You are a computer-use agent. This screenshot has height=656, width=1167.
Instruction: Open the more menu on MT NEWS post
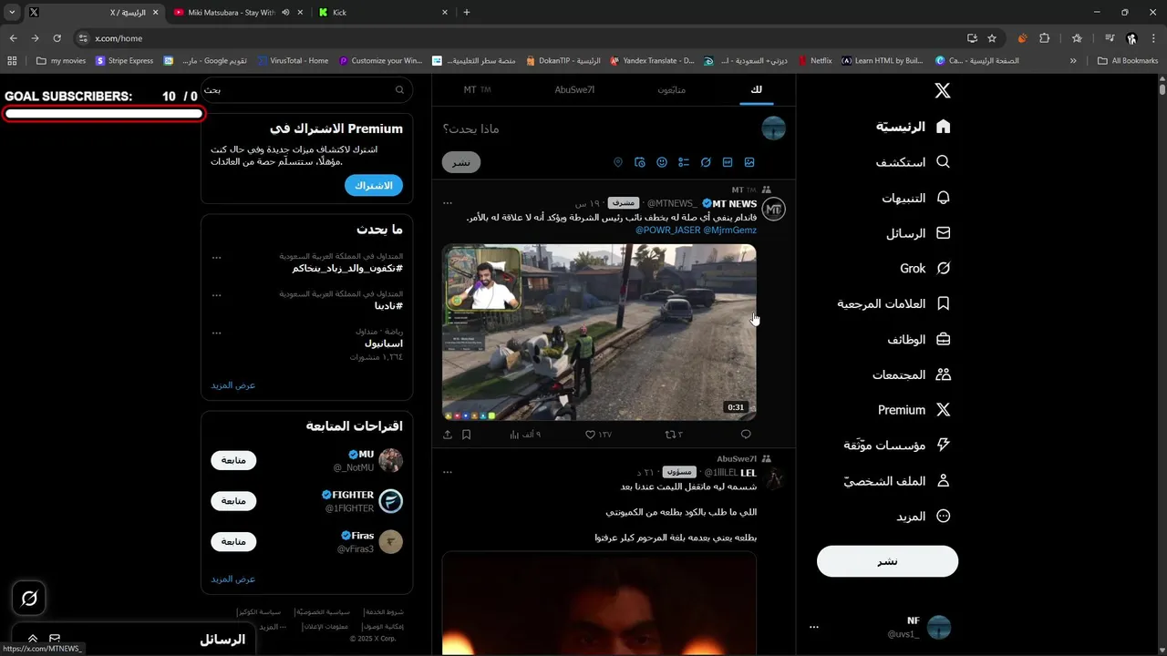[x=448, y=202]
